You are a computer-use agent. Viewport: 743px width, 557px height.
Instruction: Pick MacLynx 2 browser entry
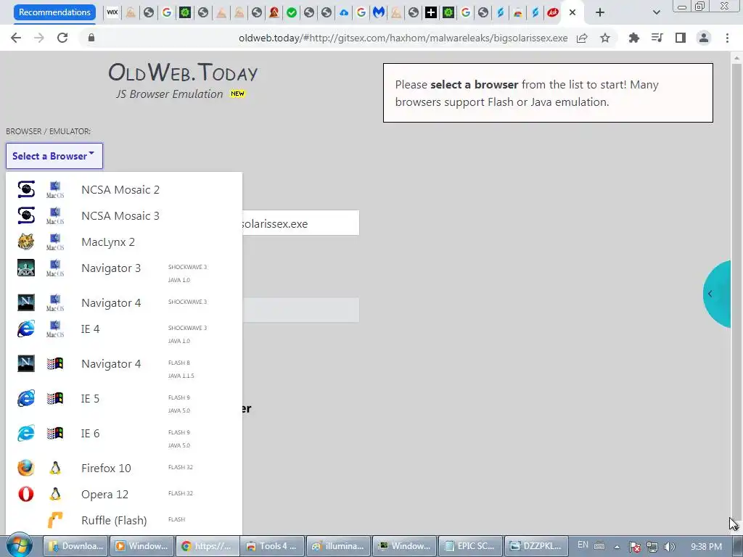point(123,242)
